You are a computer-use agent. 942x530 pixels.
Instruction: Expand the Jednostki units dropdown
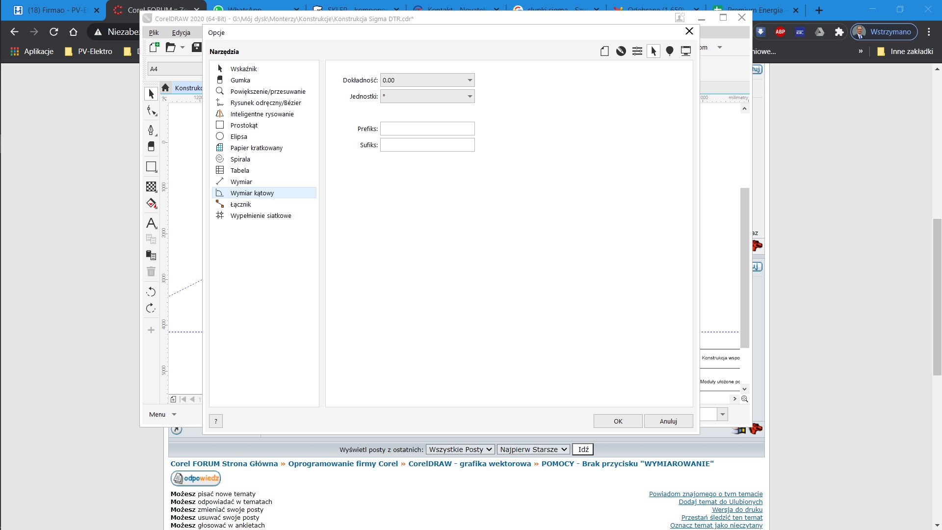pyautogui.click(x=470, y=96)
